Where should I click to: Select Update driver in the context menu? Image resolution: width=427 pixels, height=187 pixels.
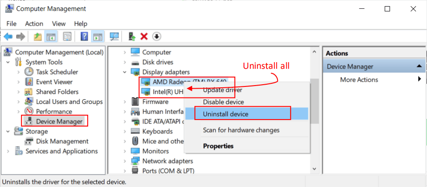tap(223, 90)
